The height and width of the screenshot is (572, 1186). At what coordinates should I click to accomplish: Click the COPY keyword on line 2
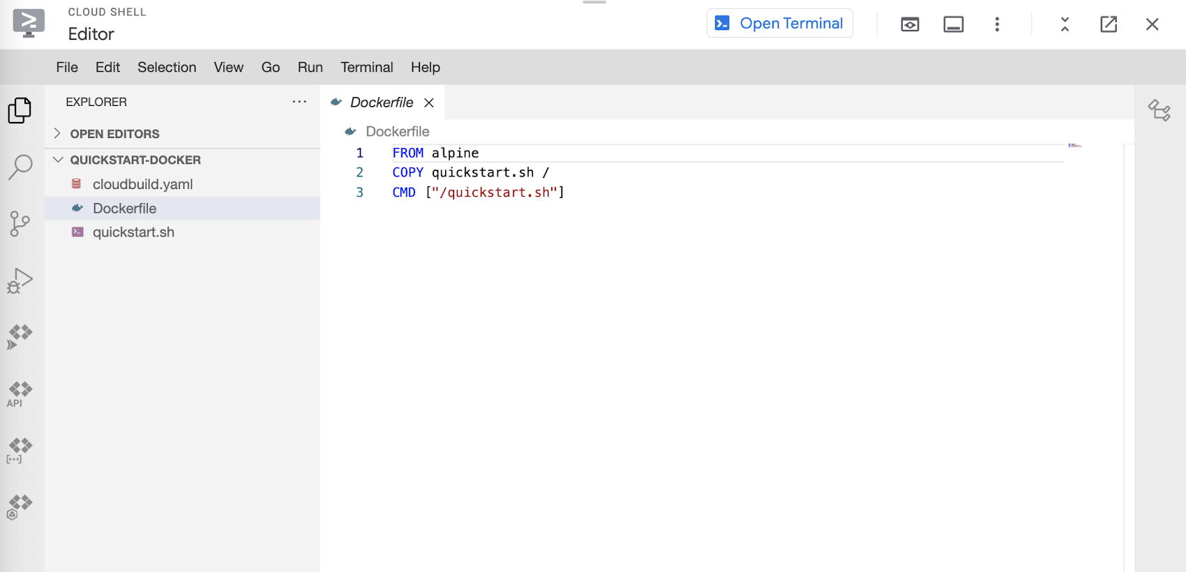point(408,172)
